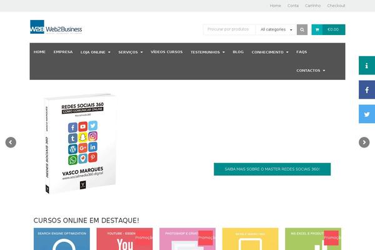
Task: Open the Blog menu item
Action: coord(238,52)
